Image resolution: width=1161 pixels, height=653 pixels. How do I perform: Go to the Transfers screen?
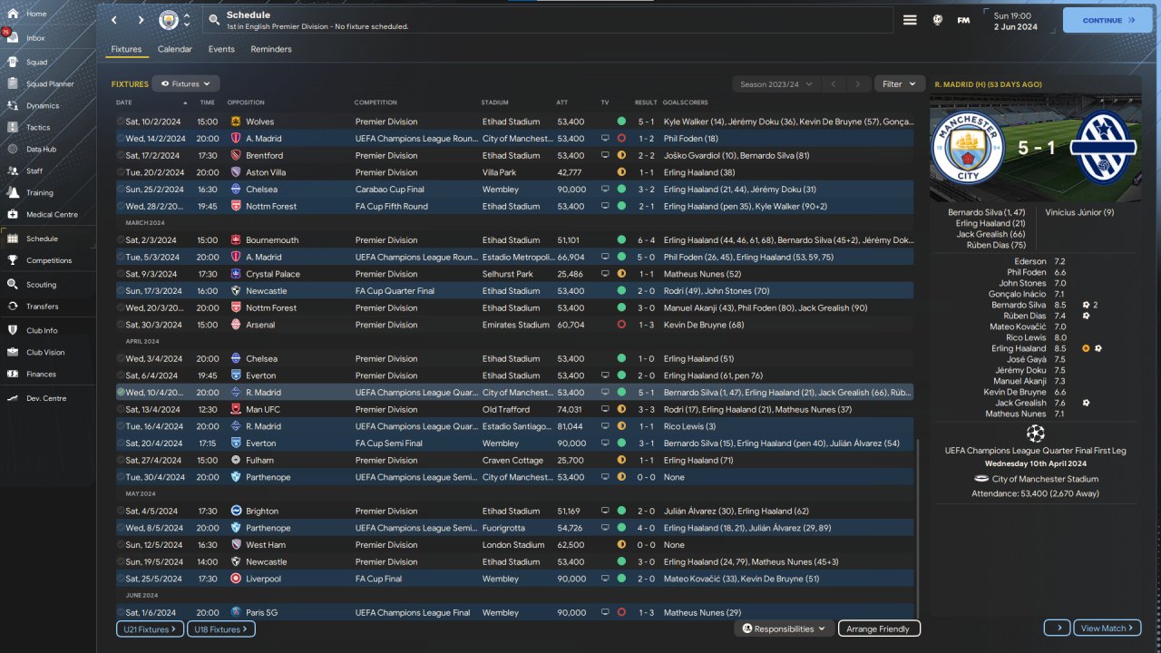pyautogui.click(x=42, y=307)
